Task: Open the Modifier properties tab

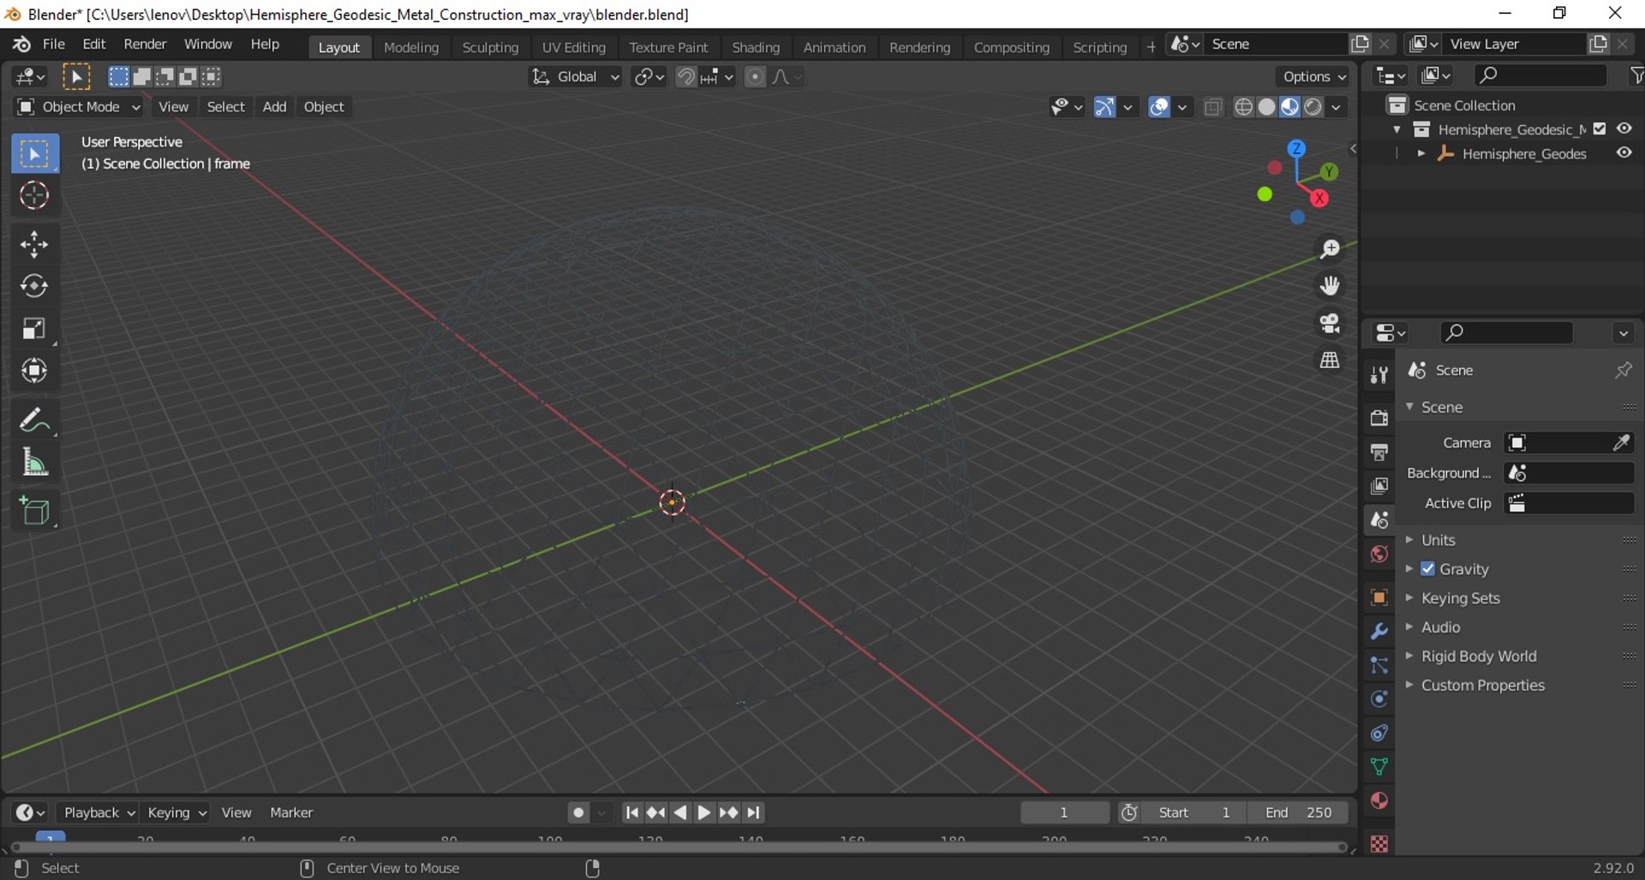Action: (x=1379, y=632)
